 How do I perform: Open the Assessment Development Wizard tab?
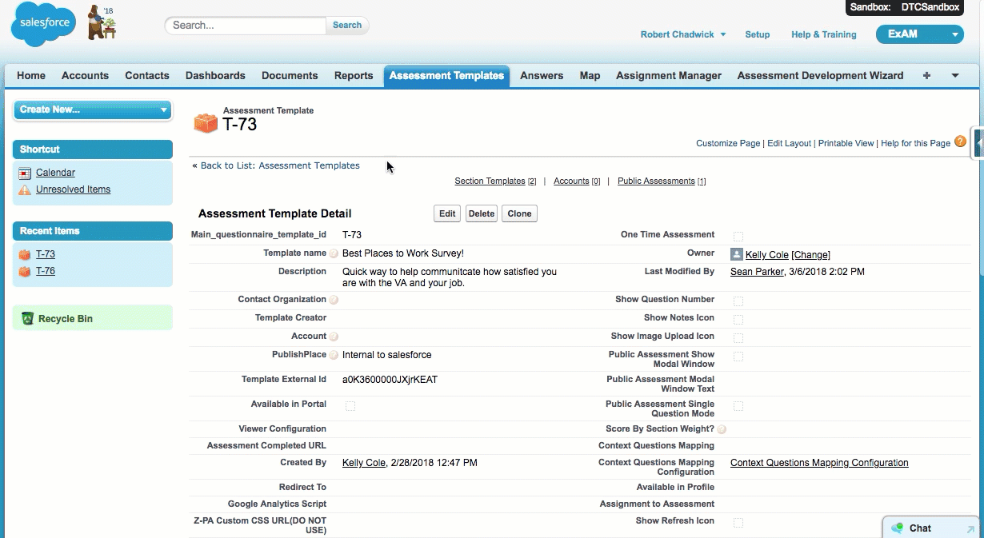pyautogui.click(x=820, y=75)
